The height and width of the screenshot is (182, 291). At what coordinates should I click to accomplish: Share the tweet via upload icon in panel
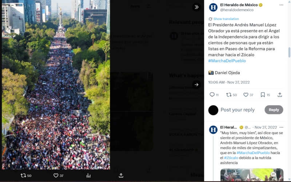tap(280, 95)
